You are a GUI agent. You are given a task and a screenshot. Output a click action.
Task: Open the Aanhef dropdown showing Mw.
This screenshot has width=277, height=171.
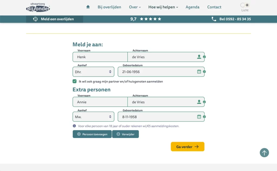click(93, 117)
